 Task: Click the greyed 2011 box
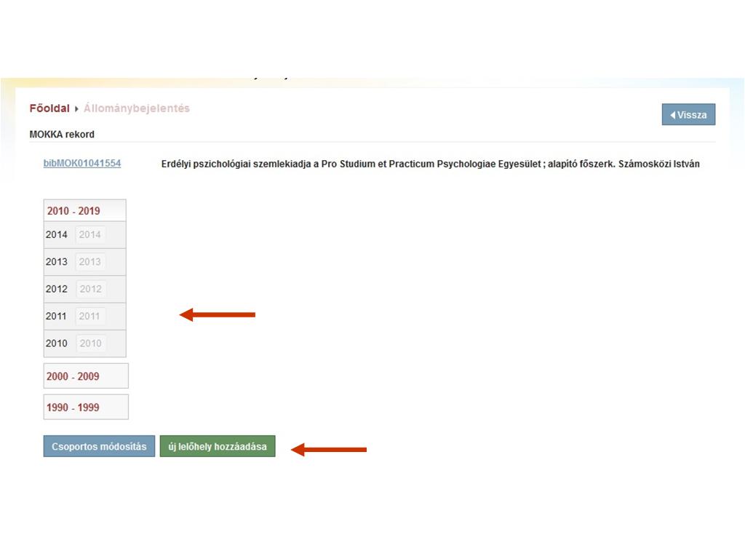(x=90, y=317)
